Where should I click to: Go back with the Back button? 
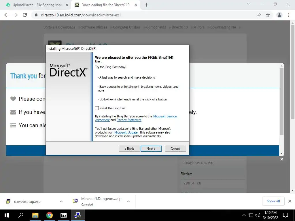pyautogui.click(x=129, y=149)
